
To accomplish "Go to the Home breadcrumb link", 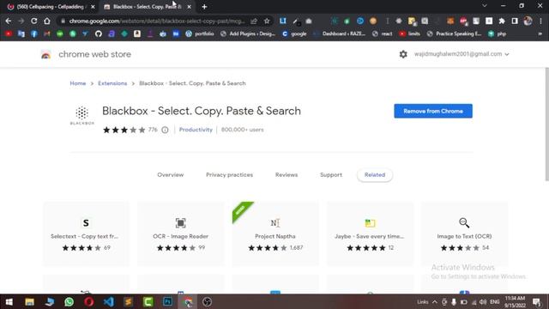I will (x=78, y=83).
